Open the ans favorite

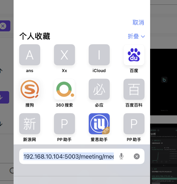tap(30, 55)
